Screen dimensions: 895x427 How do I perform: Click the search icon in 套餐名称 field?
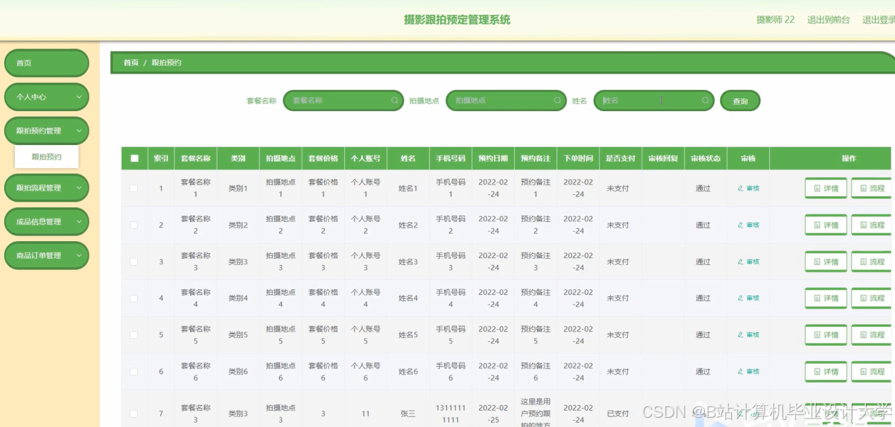[395, 101]
